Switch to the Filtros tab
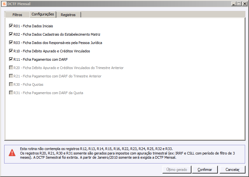 click(17, 15)
